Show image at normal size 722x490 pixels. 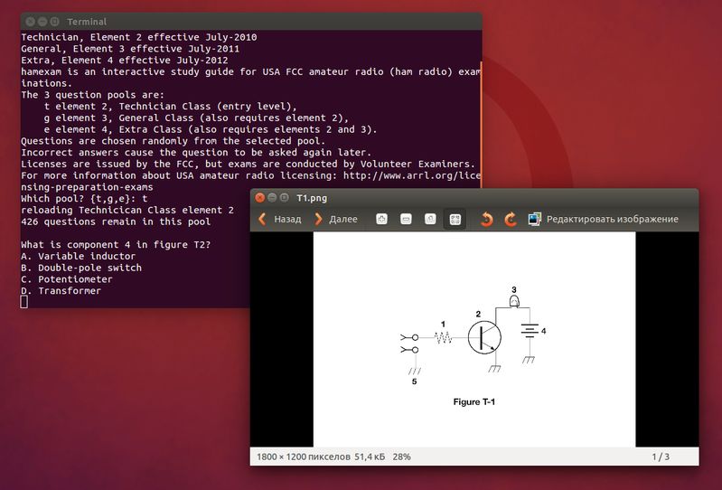[430, 219]
